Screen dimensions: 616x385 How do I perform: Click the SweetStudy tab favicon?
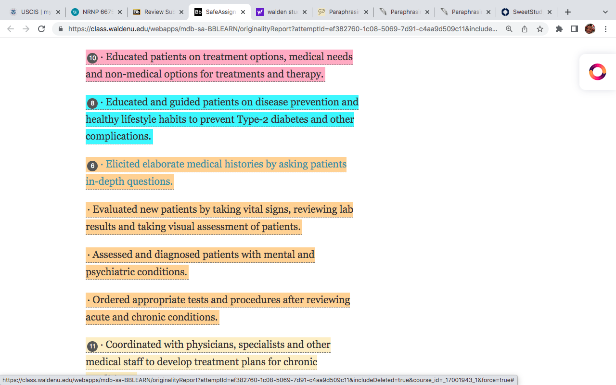[505, 12]
